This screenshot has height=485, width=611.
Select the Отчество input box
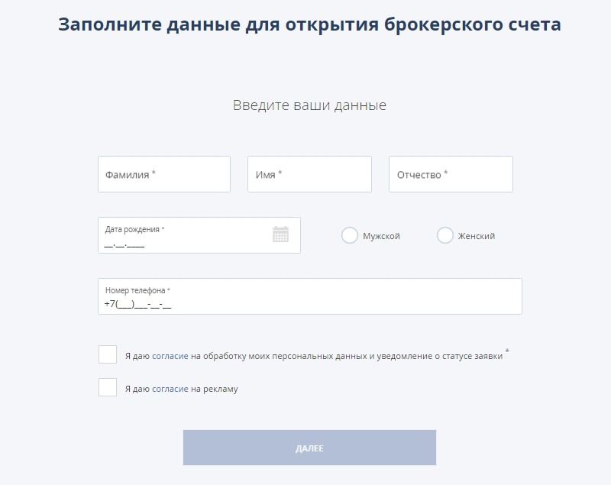[x=451, y=174]
